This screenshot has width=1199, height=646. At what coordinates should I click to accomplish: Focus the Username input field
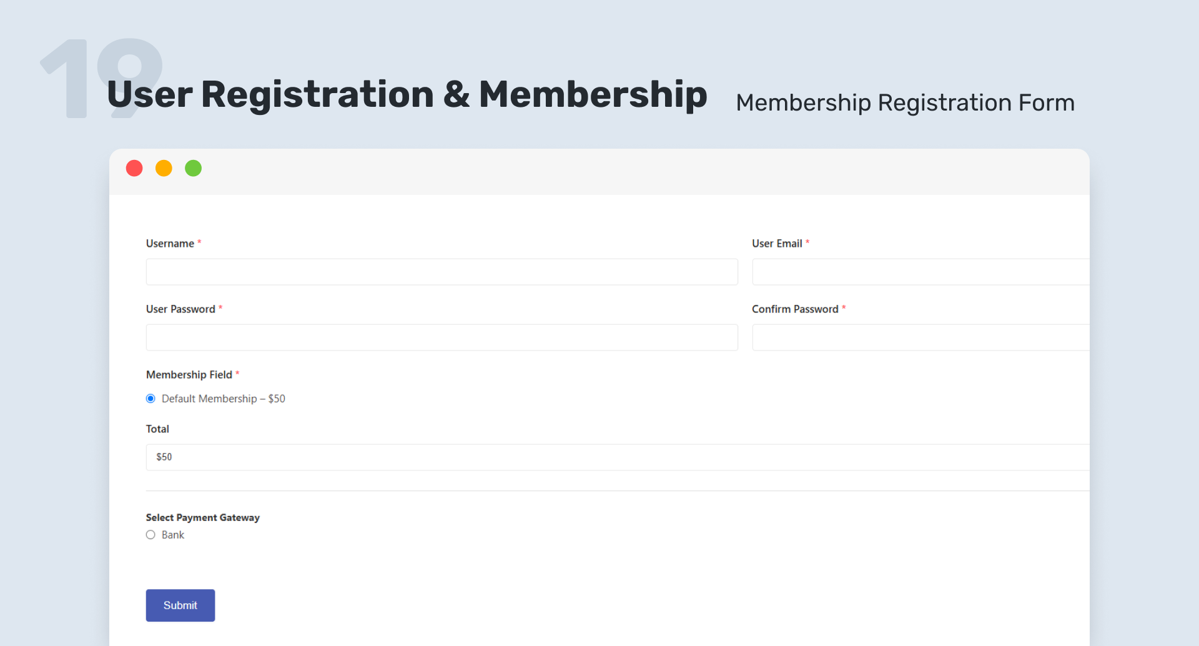442,272
